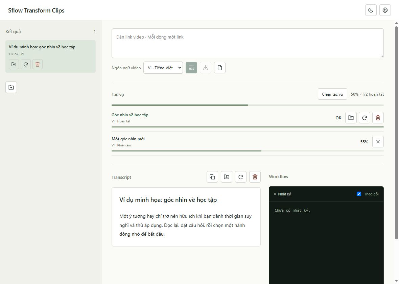Delete the sidebar result card
This screenshot has width=399, height=284.
(38, 64)
